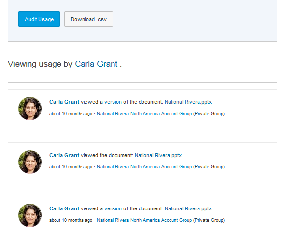Viewport: 285px width, 231px height.
Task: Click Carla Grant's avatar in second entry
Action: tap(30, 162)
